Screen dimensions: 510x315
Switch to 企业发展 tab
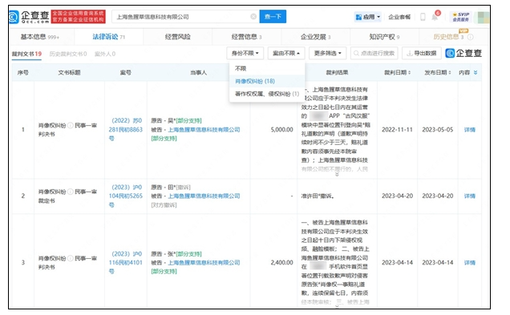point(315,37)
